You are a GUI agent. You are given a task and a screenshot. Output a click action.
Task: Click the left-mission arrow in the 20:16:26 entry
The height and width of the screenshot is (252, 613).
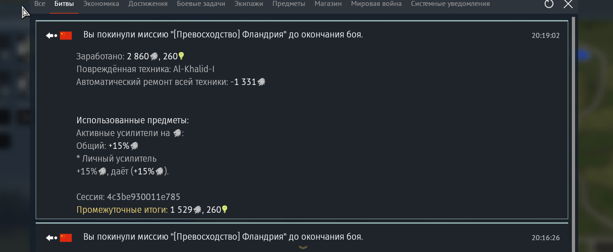51,237
